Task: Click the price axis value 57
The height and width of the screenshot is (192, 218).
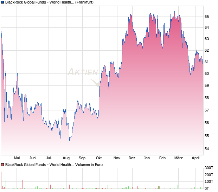Action: tap(207, 110)
